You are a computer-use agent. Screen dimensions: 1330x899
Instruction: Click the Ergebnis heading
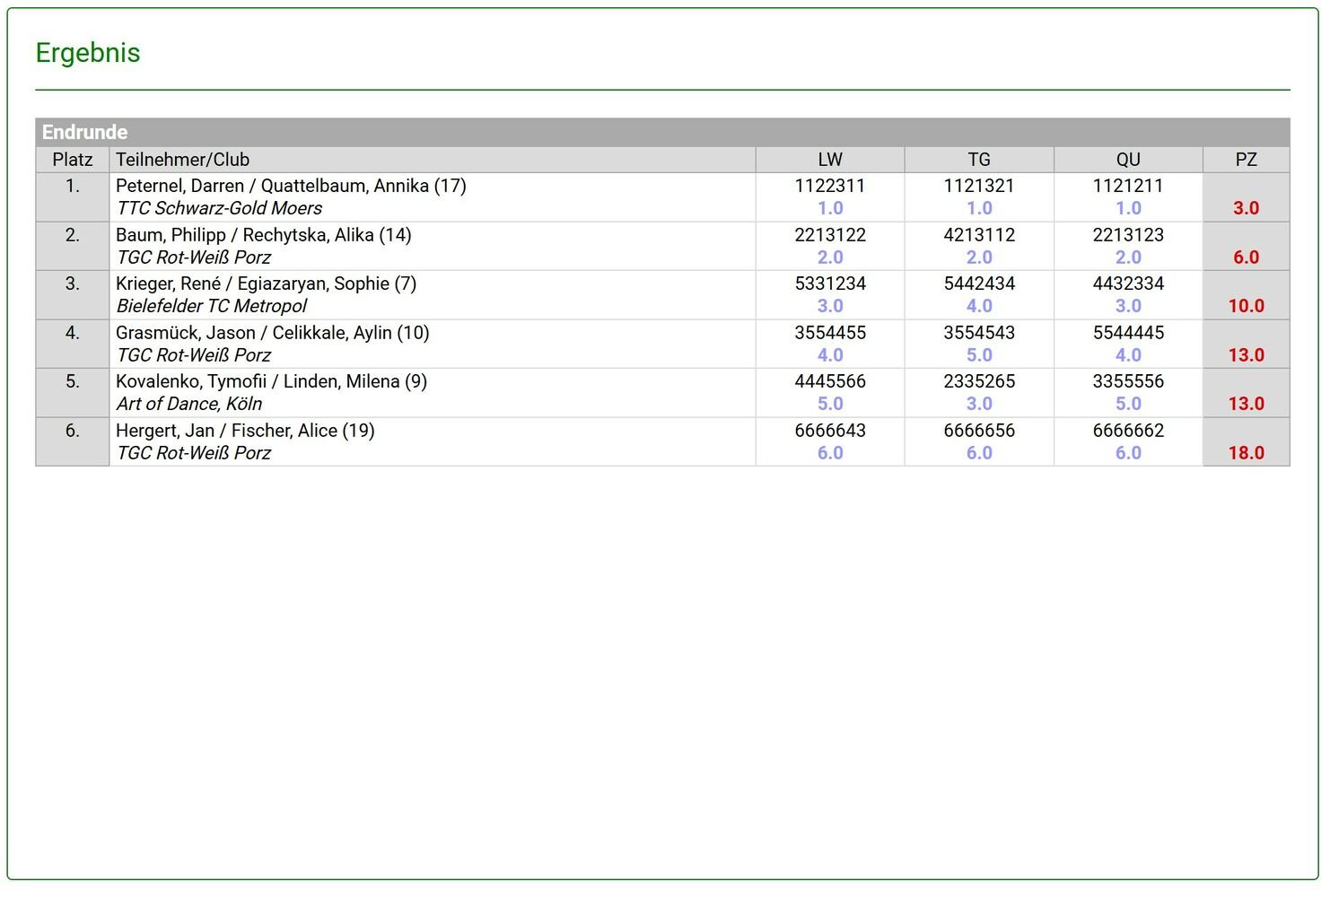tap(88, 53)
